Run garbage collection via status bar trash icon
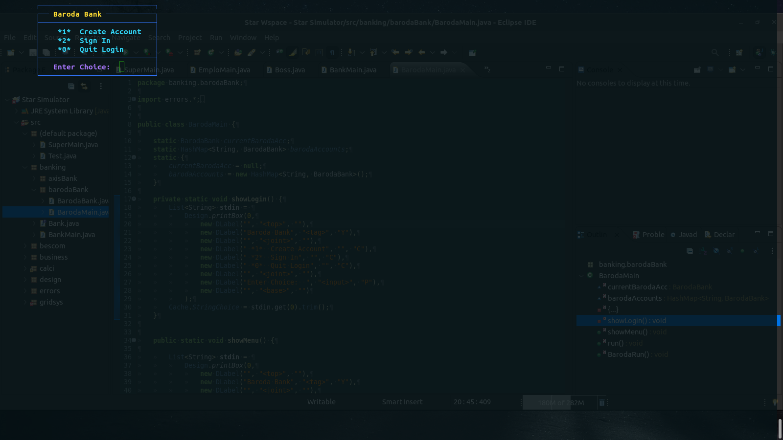The width and height of the screenshot is (783, 440). (x=601, y=402)
